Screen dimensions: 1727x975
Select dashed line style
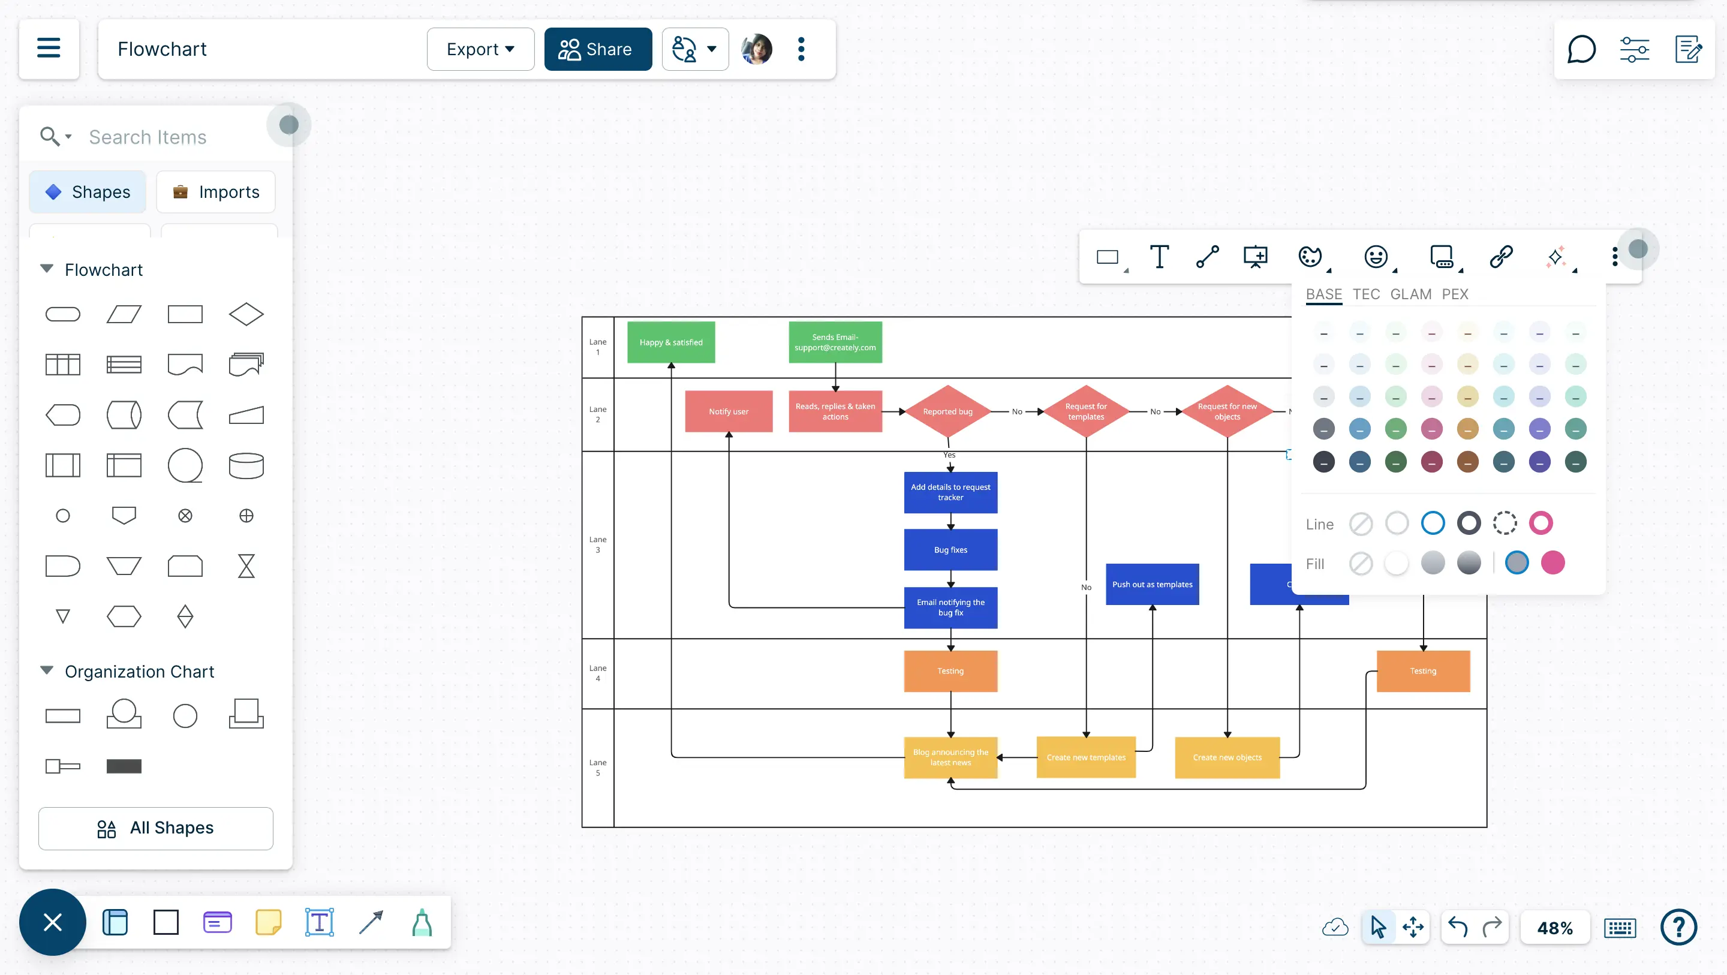pyautogui.click(x=1505, y=523)
